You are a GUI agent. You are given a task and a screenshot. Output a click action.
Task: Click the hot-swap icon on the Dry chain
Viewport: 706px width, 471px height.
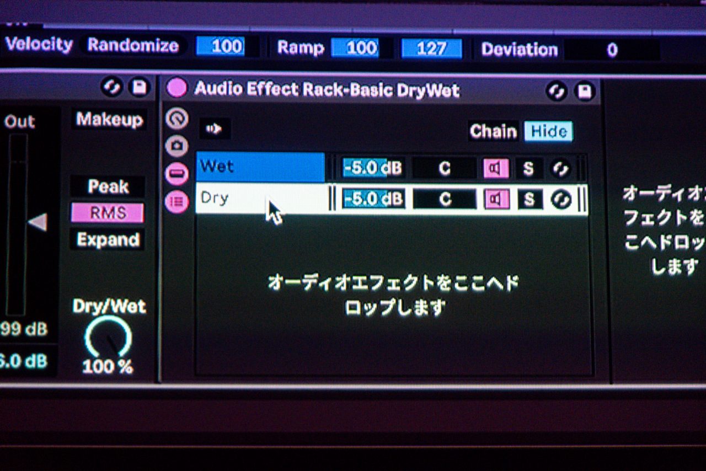(x=560, y=199)
